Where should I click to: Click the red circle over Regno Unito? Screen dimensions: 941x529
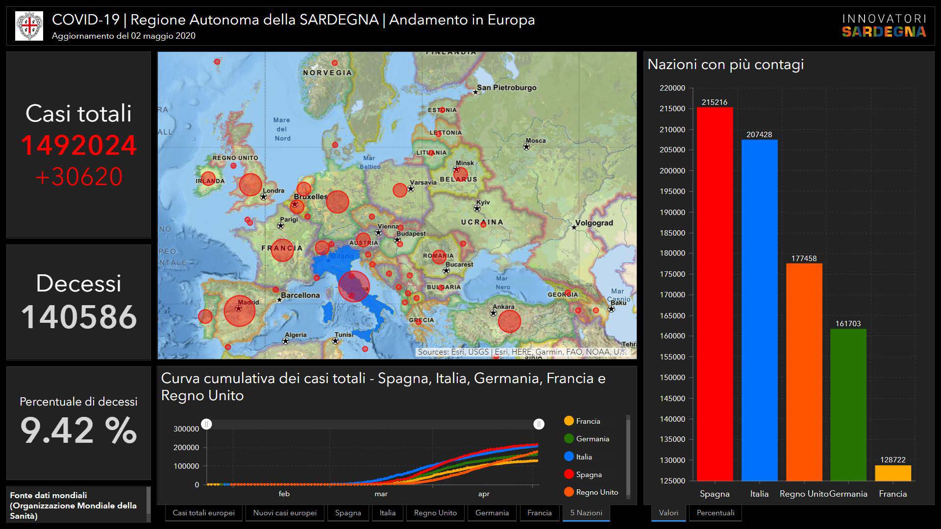(250, 185)
